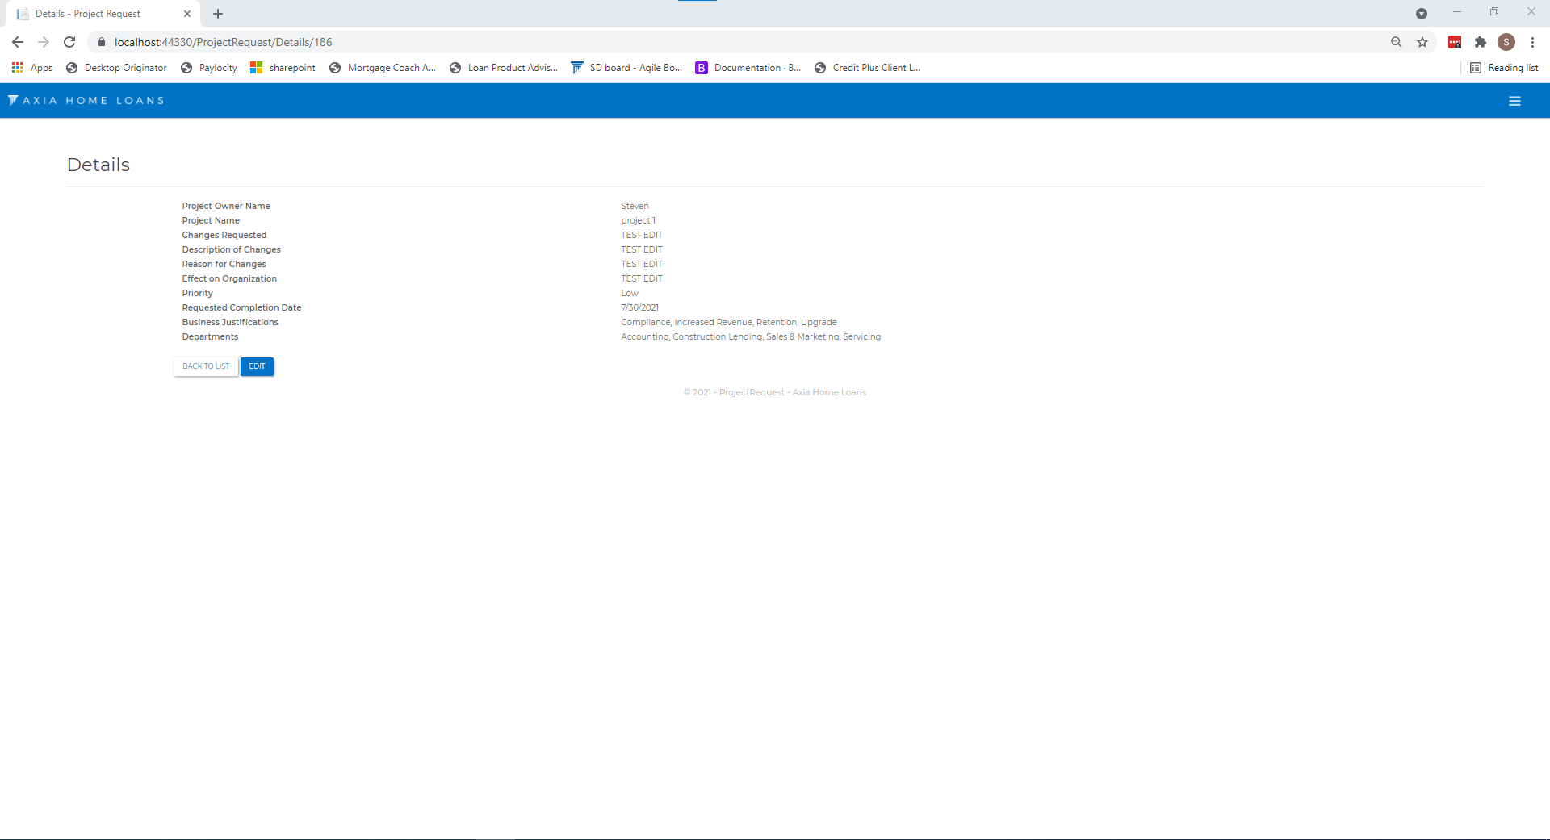
Task: Click the priority value Low
Action: coord(630,294)
